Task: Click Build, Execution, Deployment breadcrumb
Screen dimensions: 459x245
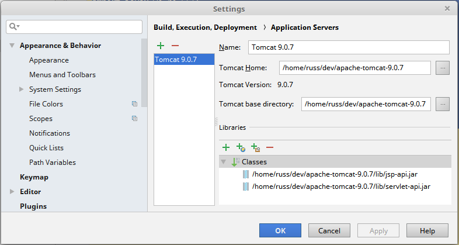Action: coord(205,27)
